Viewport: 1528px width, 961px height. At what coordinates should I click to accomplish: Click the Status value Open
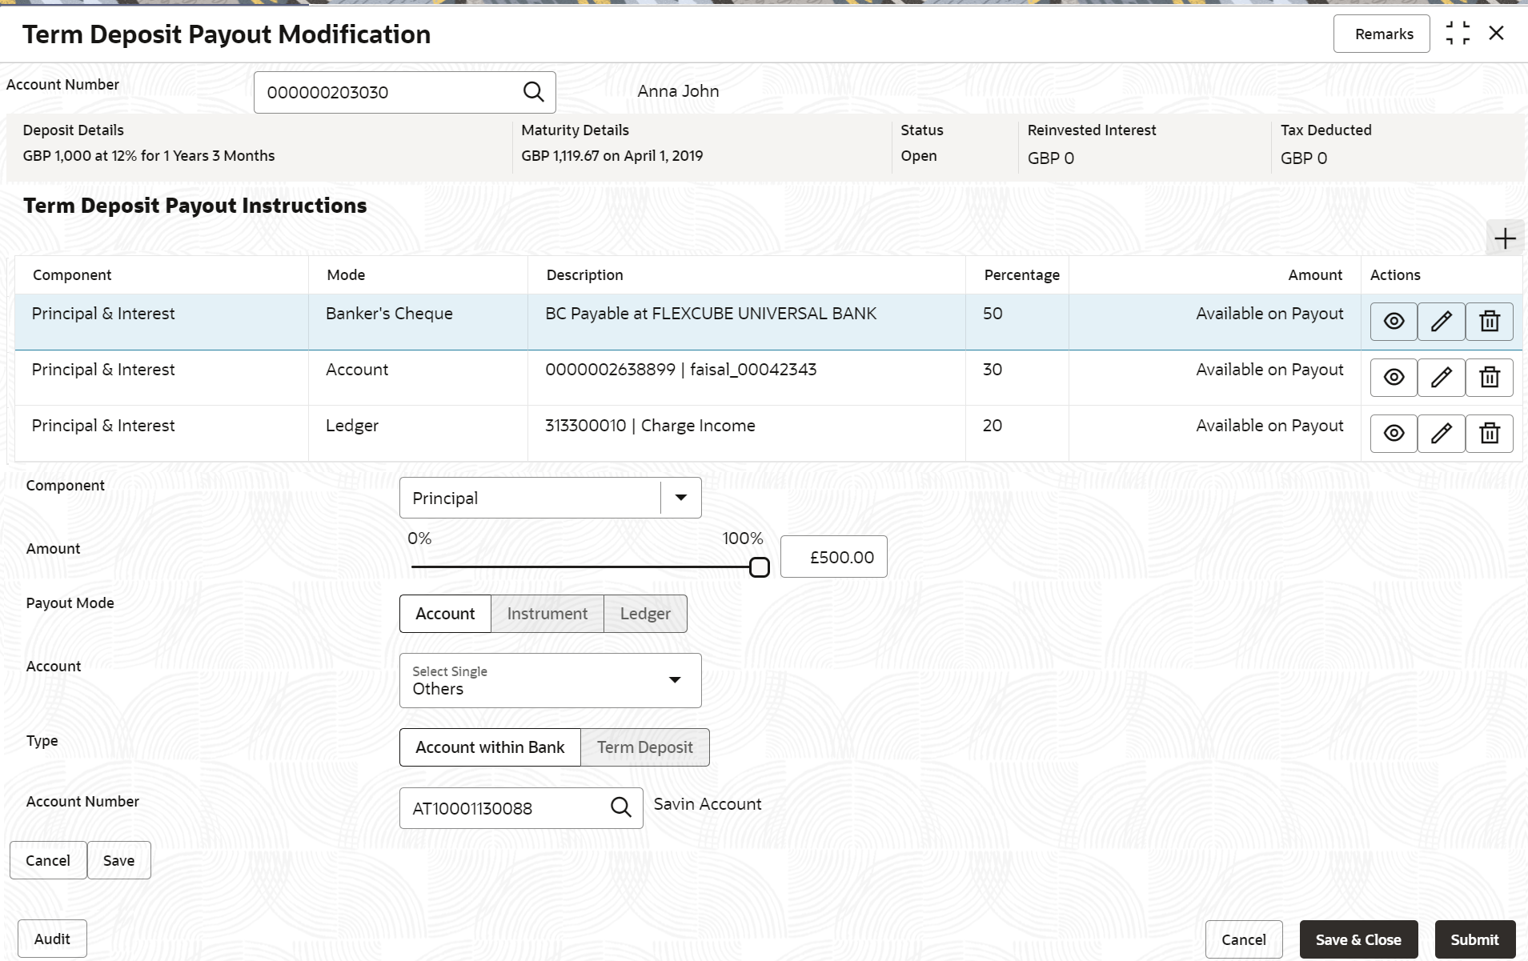click(x=919, y=156)
